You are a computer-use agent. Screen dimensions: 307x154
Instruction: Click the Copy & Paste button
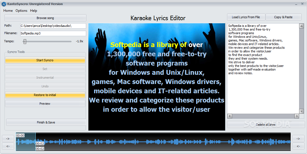pos(283,17)
